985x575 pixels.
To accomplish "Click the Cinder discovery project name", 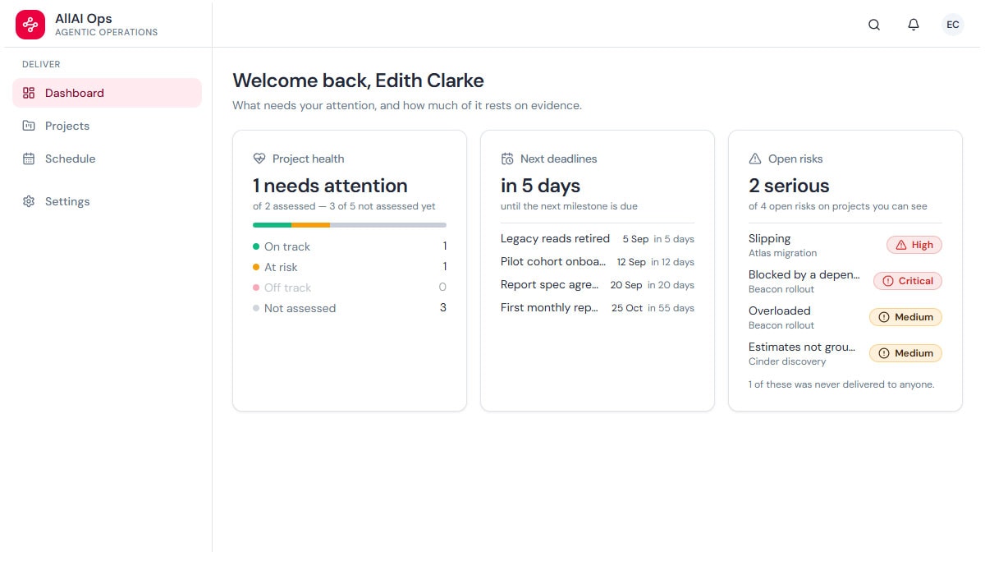I will [x=787, y=361].
